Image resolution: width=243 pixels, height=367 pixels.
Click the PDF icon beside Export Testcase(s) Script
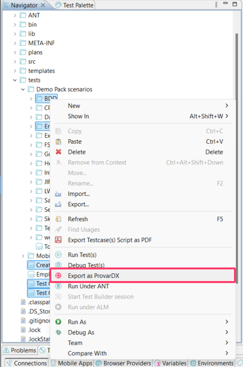[x=58, y=240]
